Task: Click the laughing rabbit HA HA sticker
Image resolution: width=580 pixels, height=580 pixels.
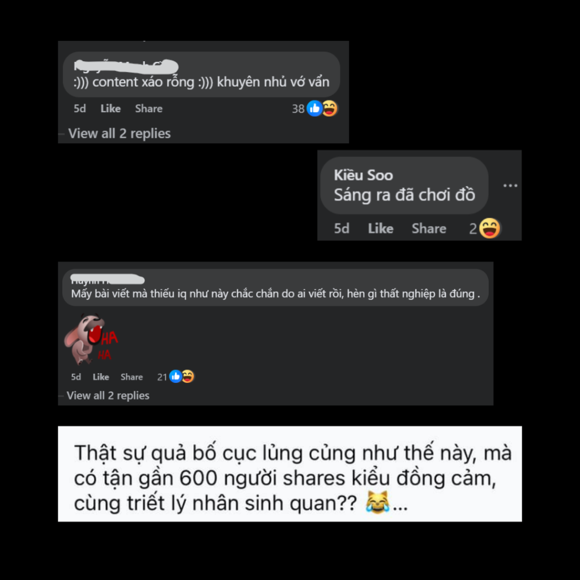Action: click(x=91, y=339)
